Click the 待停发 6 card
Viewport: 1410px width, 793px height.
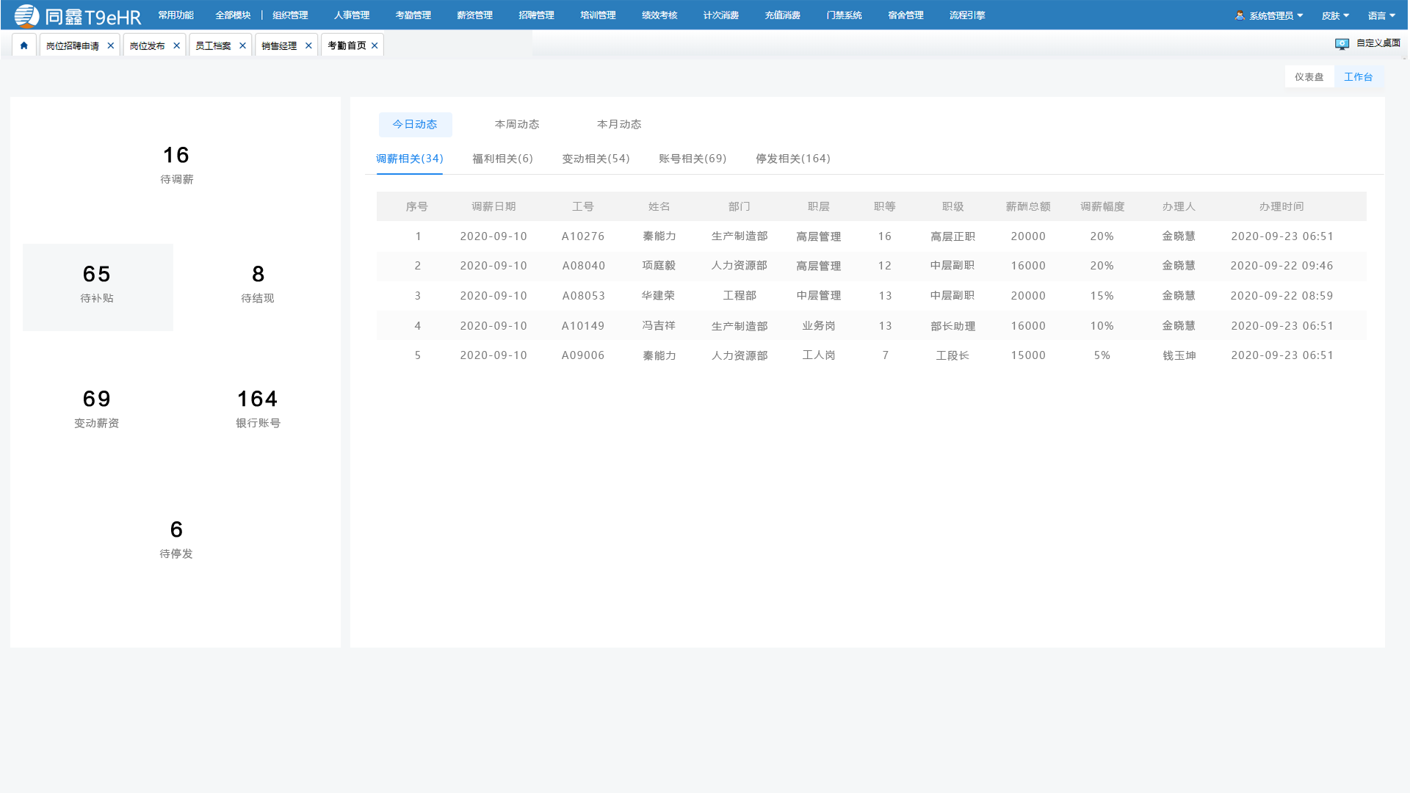tap(176, 540)
